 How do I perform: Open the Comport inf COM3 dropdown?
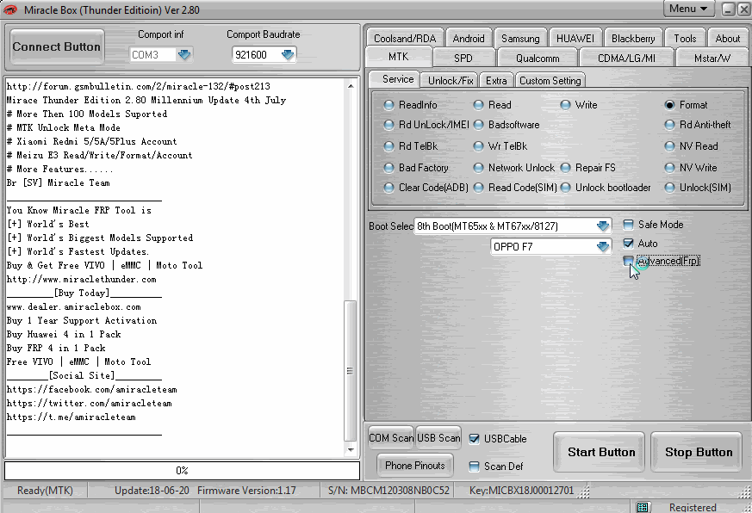coord(184,54)
